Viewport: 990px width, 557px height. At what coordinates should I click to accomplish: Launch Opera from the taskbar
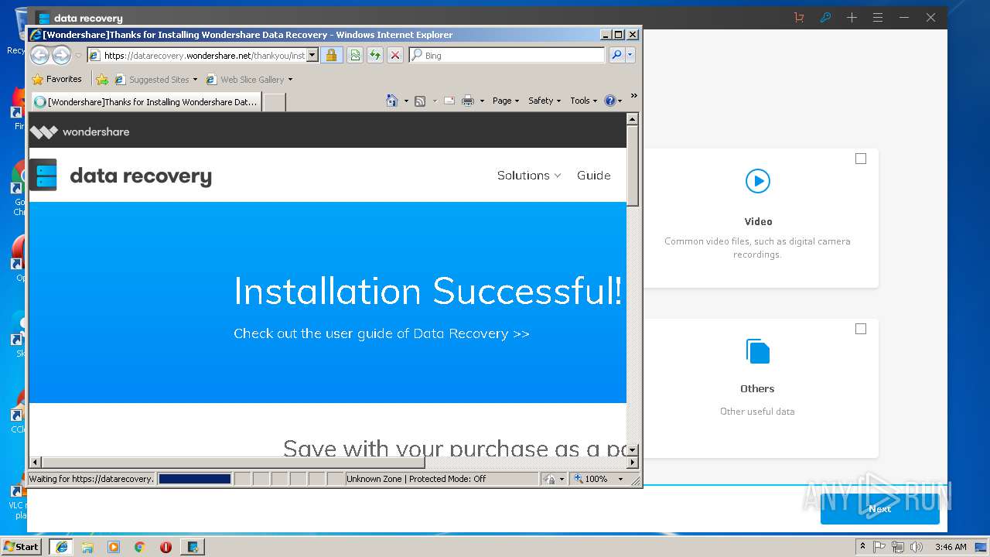[x=166, y=547]
